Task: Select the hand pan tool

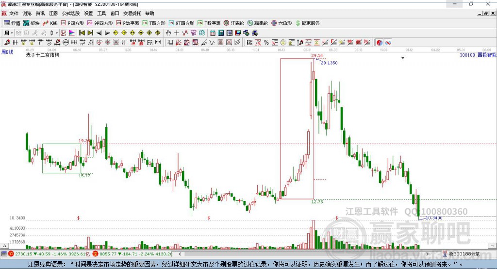Action: click(x=168, y=33)
